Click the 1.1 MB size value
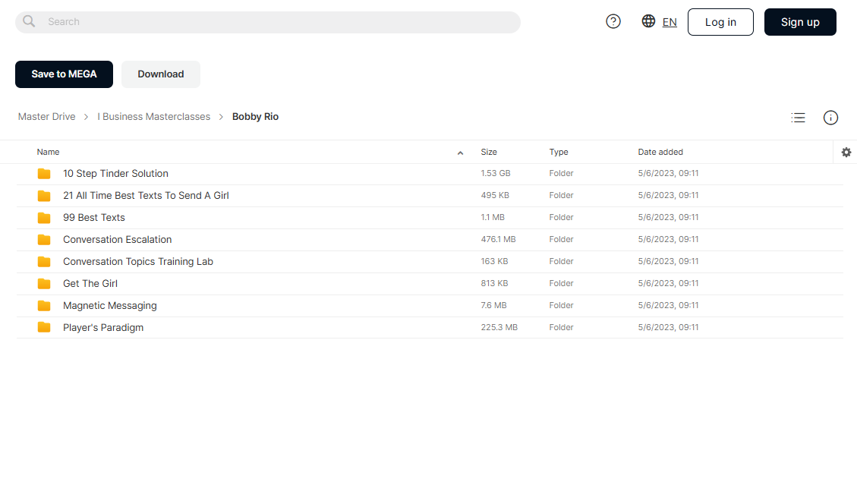This screenshot has height=485, width=857. click(x=493, y=217)
